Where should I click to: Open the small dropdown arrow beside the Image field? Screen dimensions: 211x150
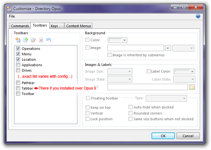tap(168, 48)
